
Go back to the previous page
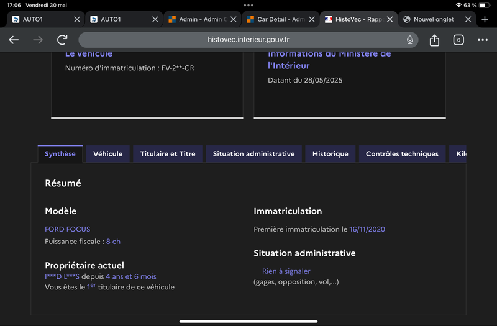click(14, 40)
